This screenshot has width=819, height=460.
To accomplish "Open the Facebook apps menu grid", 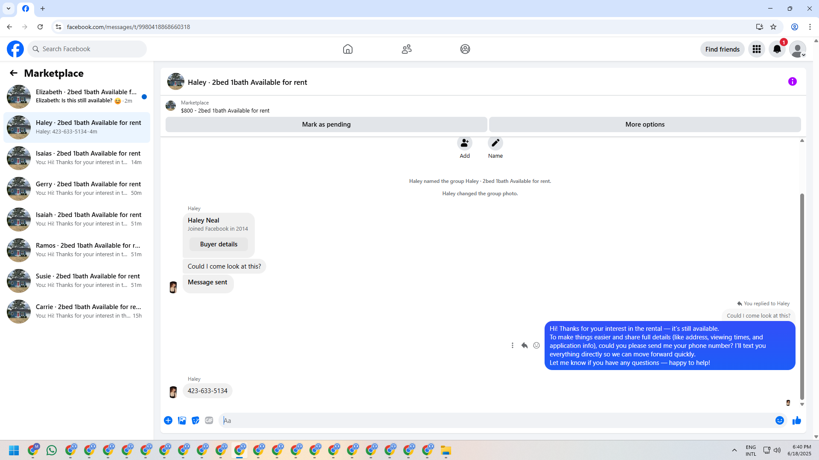I will (x=757, y=49).
